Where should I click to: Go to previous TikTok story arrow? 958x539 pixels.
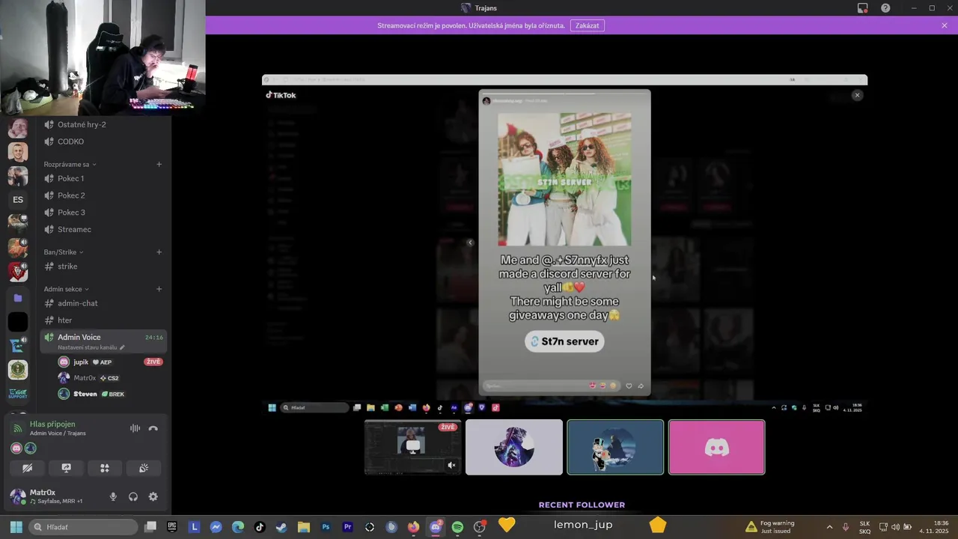click(x=470, y=243)
